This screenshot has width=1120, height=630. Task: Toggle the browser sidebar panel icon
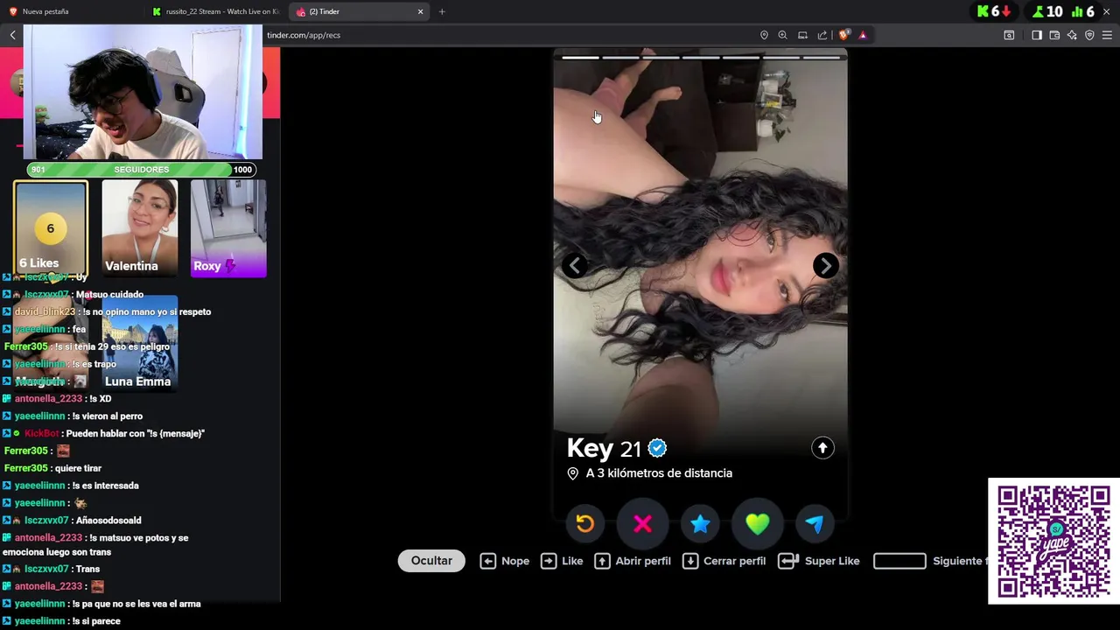coord(1037,35)
